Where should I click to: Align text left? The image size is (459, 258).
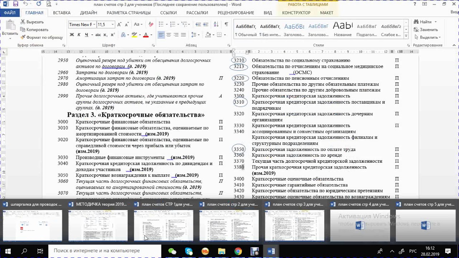tap(161, 35)
